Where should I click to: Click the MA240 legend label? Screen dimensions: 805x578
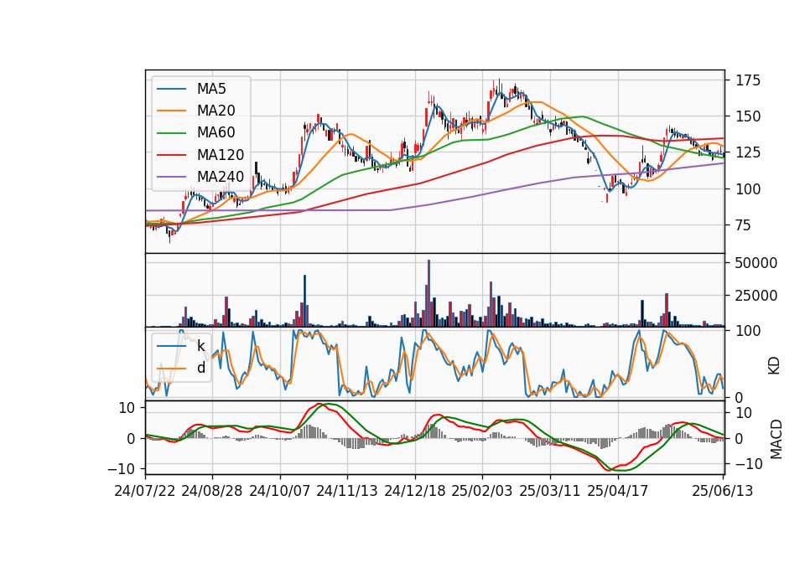click(221, 177)
